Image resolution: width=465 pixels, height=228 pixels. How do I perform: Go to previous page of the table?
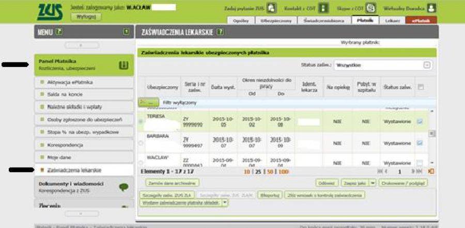click(x=386, y=171)
